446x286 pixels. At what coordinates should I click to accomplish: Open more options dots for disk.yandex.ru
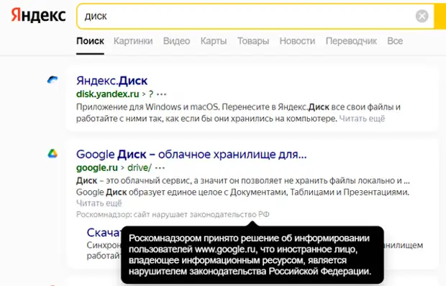pyautogui.click(x=161, y=94)
